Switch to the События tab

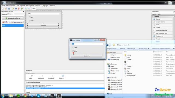pyautogui.click(x=11, y=14)
